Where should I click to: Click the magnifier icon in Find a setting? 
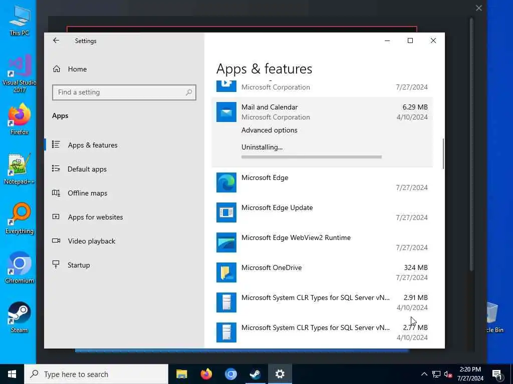[x=189, y=92]
